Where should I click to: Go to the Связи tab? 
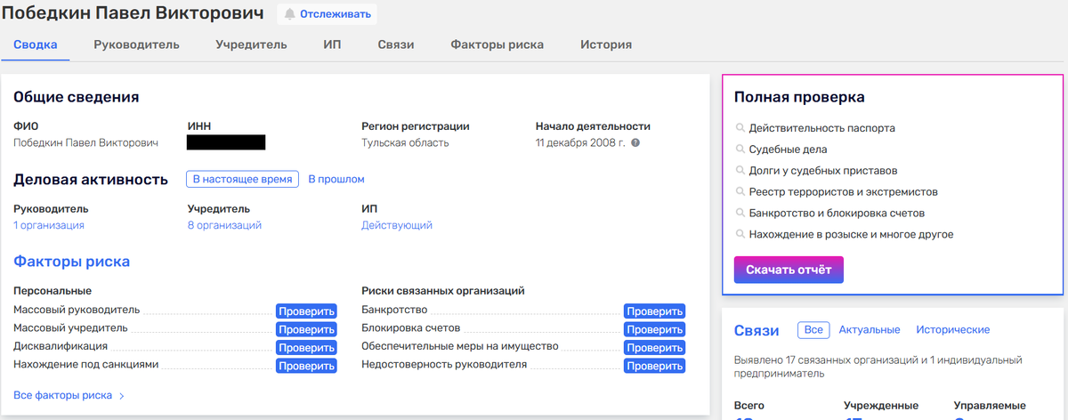(x=395, y=44)
